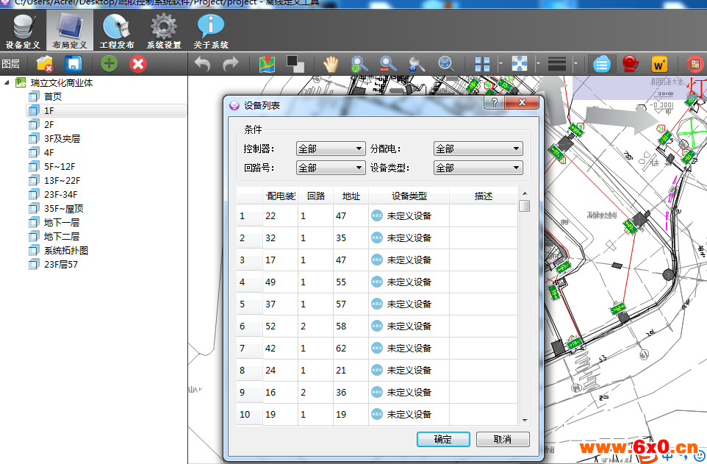Click the zoom out magnifier
Viewport: 707px width, 464px height.
click(x=388, y=64)
